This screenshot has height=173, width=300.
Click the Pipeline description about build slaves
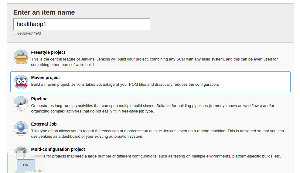click(153, 109)
